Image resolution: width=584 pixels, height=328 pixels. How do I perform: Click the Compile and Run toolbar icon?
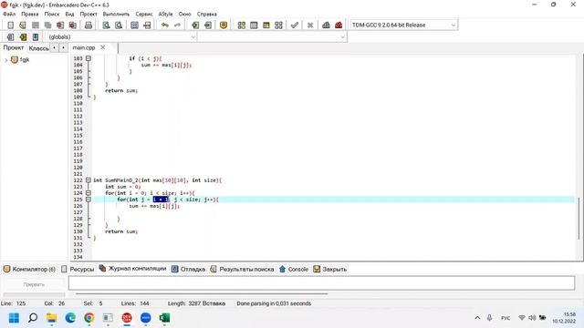click(x=266, y=26)
